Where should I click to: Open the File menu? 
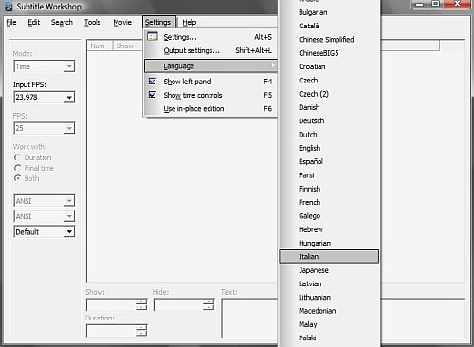click(11, 22)
